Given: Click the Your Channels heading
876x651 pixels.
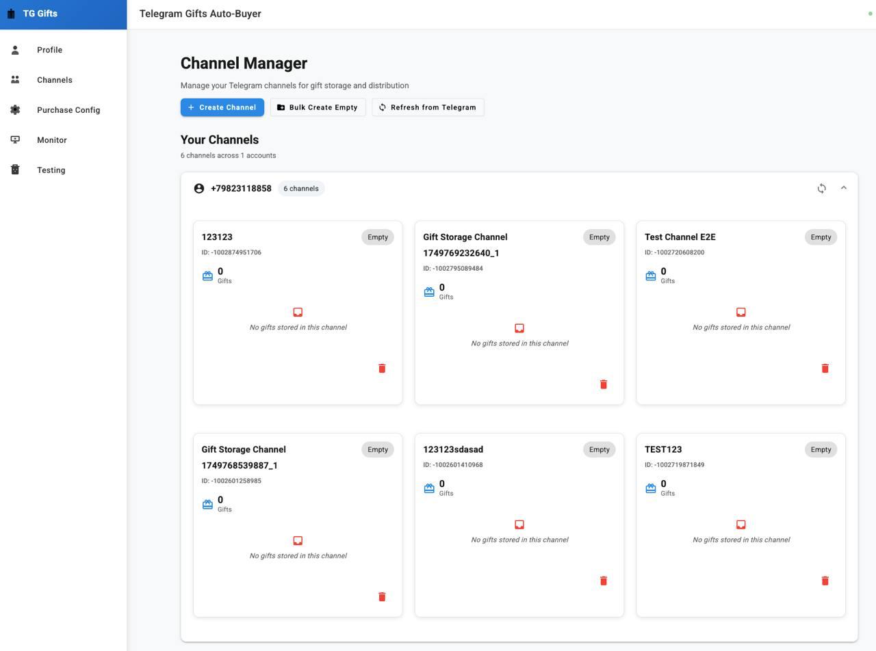Looking at the screenshot, I should point(220,139).
